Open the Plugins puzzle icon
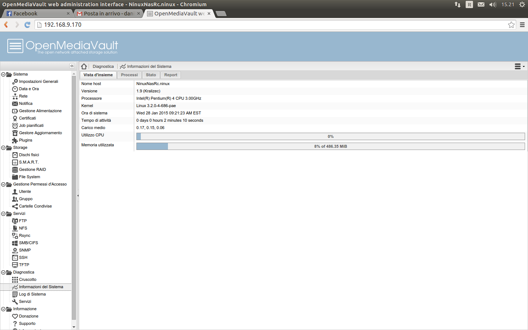The width and height of the screenshot is (528, 330). tap(15, 140)
